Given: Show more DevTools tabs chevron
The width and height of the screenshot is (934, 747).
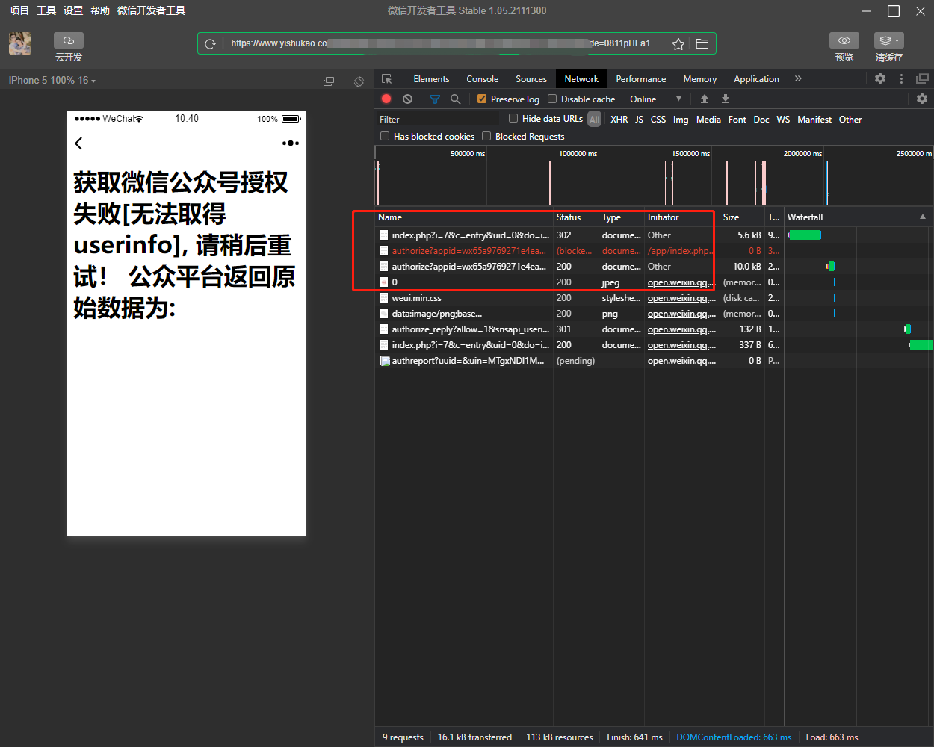Looking at the screenshot, I should tap(798, 78).
